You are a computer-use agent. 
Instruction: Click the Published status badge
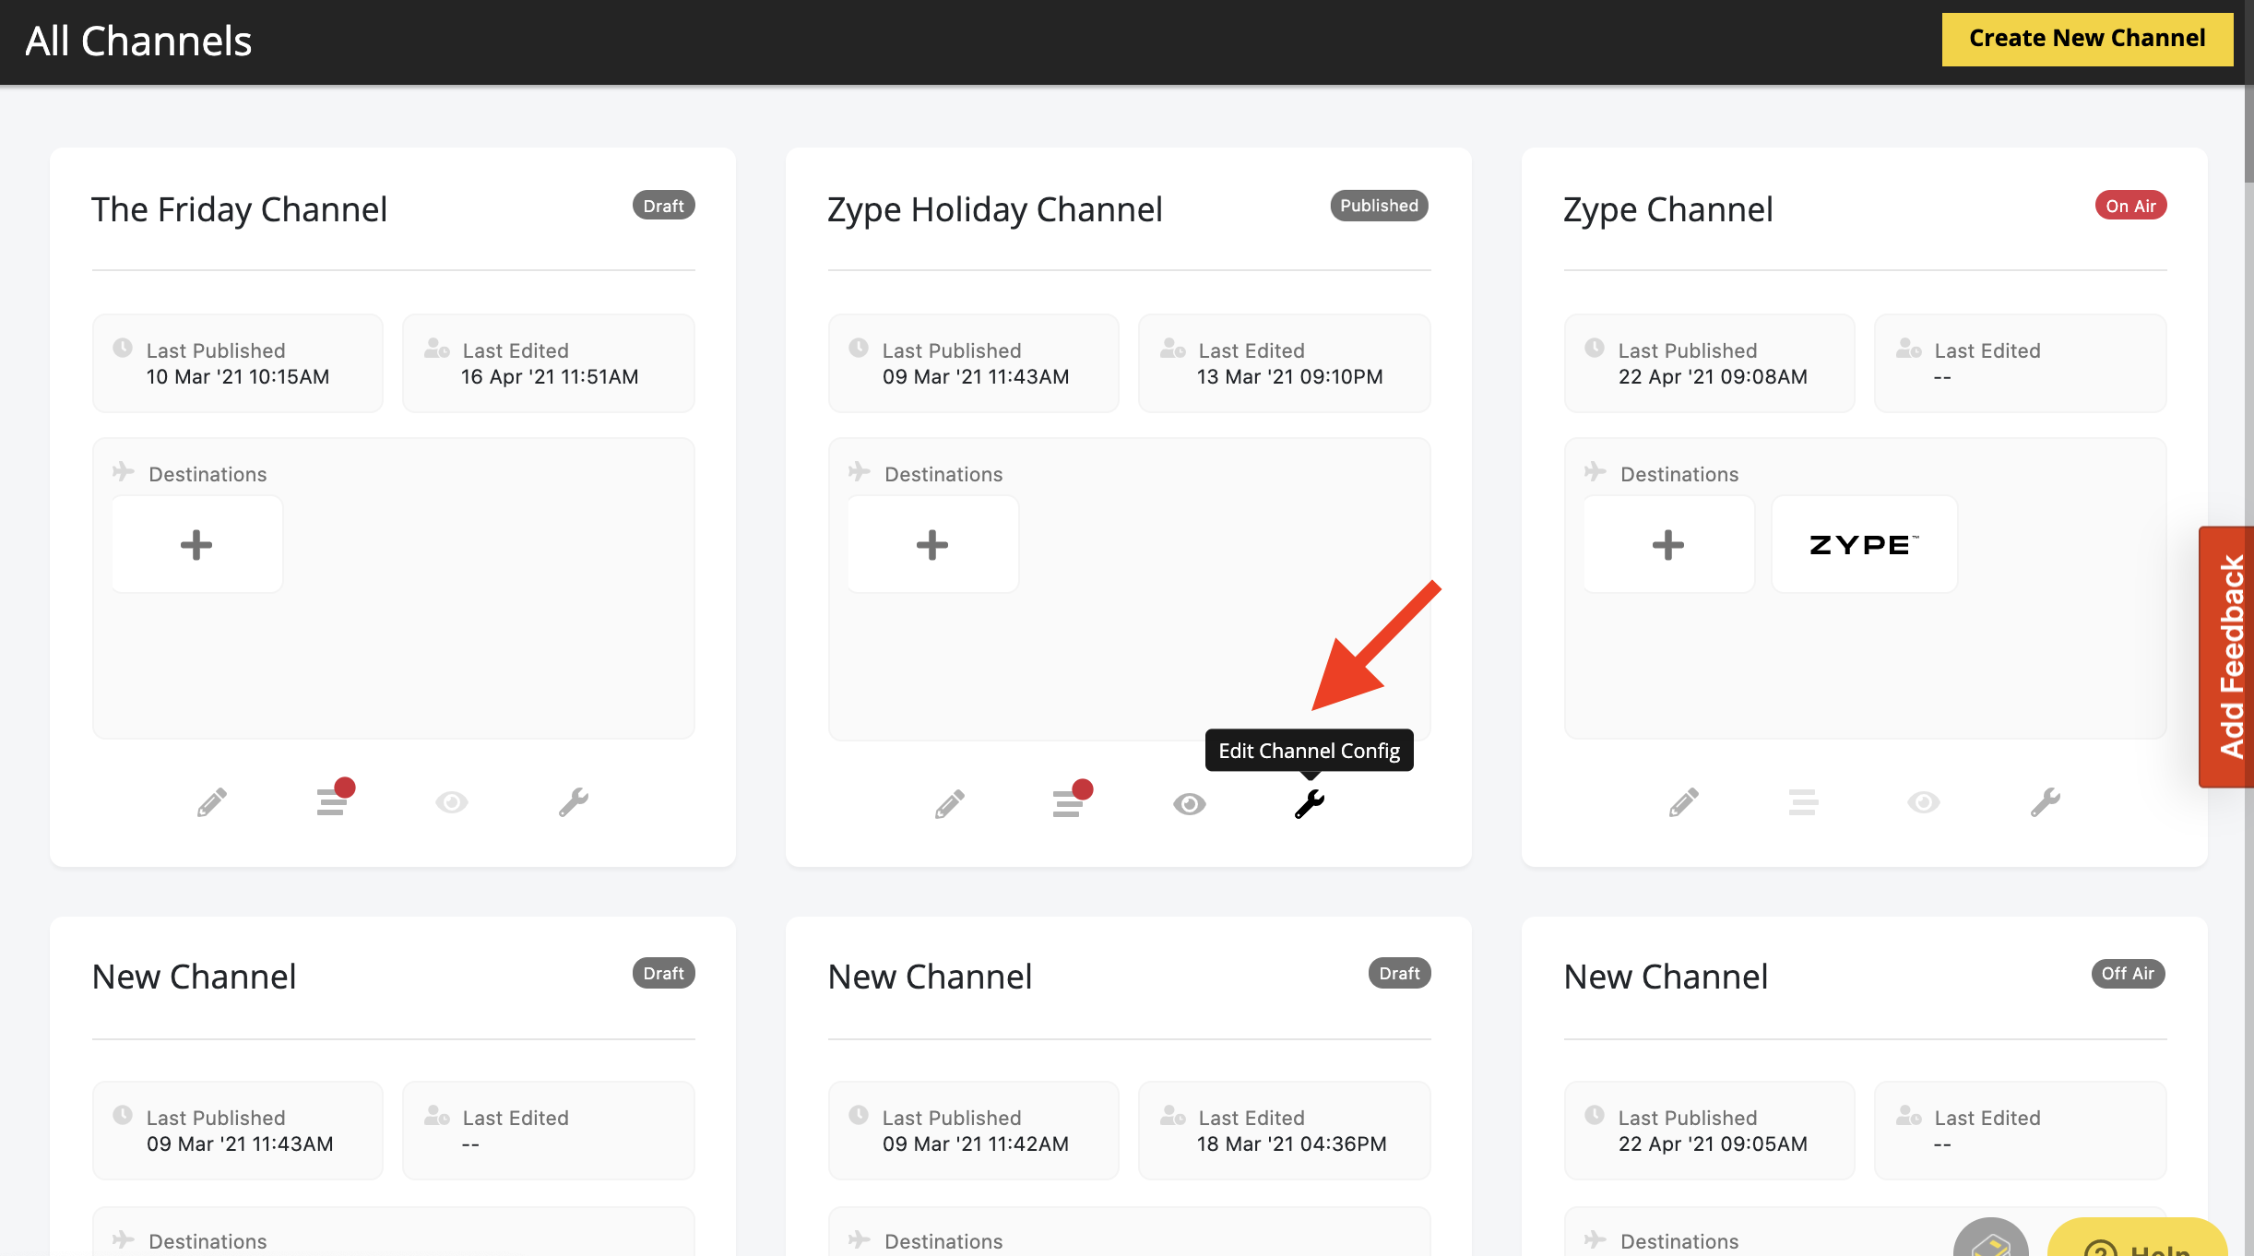1380,206
